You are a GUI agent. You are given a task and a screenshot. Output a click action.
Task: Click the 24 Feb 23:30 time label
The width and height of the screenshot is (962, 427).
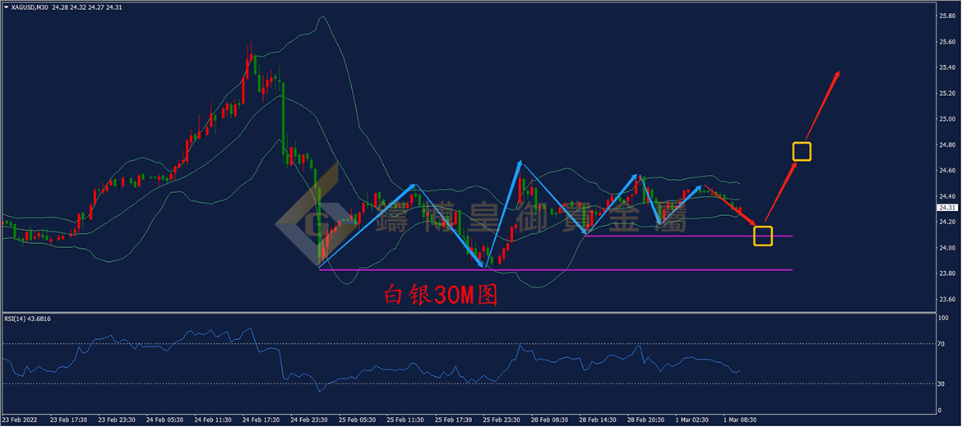tap(309, 420)
